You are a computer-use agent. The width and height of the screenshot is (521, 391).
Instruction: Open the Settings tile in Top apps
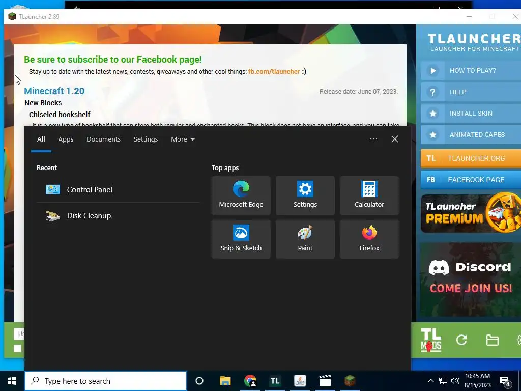point(305,195)
